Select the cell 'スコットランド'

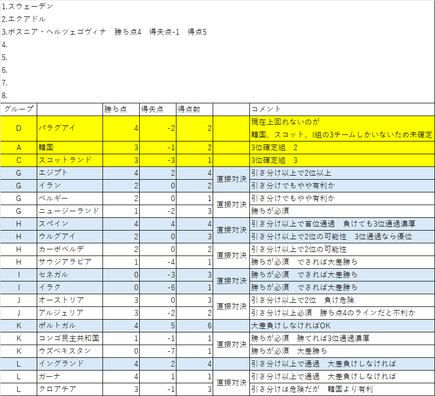click(x=70, y=160)
